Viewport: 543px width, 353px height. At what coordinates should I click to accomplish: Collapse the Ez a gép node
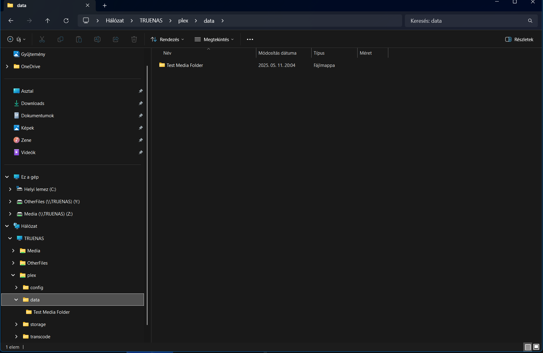point(7,177)
